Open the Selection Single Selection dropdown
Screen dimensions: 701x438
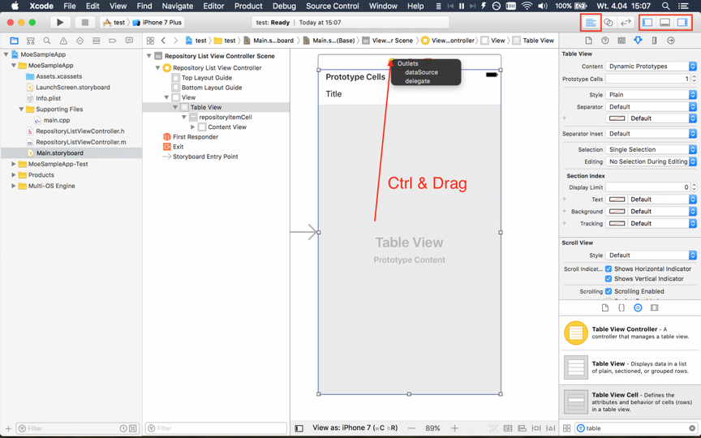coord(652,149)
